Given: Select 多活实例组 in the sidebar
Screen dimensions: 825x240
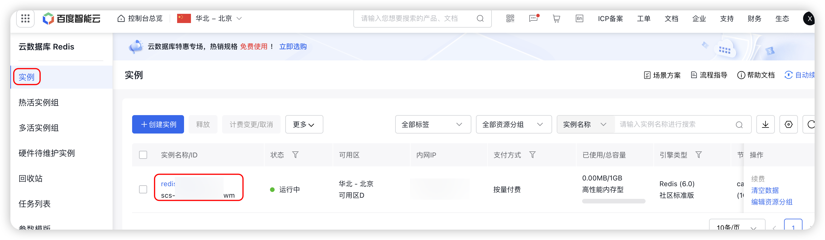Looking at the screenshot, I should coord(38,128).
